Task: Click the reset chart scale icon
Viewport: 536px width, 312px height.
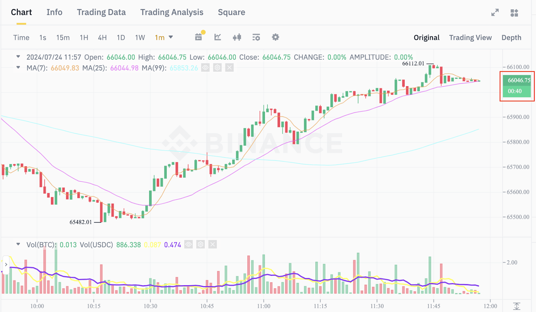Action: (x=517, y=306)
